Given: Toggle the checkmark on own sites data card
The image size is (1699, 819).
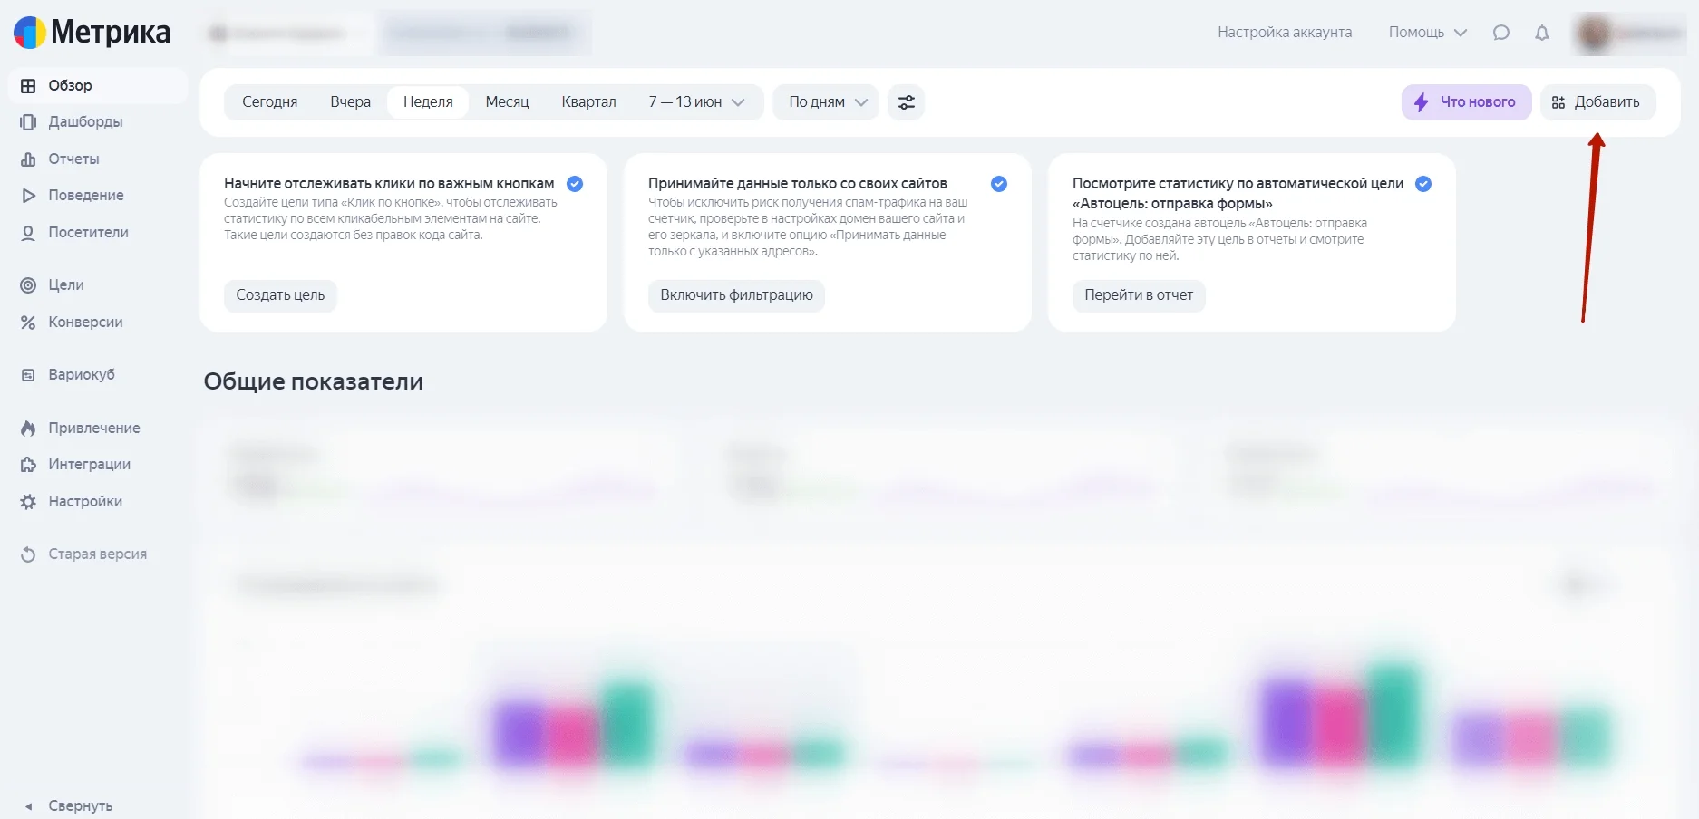Looking at the screenshot, I should tap(999, 184).
